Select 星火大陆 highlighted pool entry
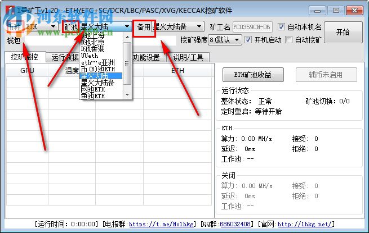 101,76
